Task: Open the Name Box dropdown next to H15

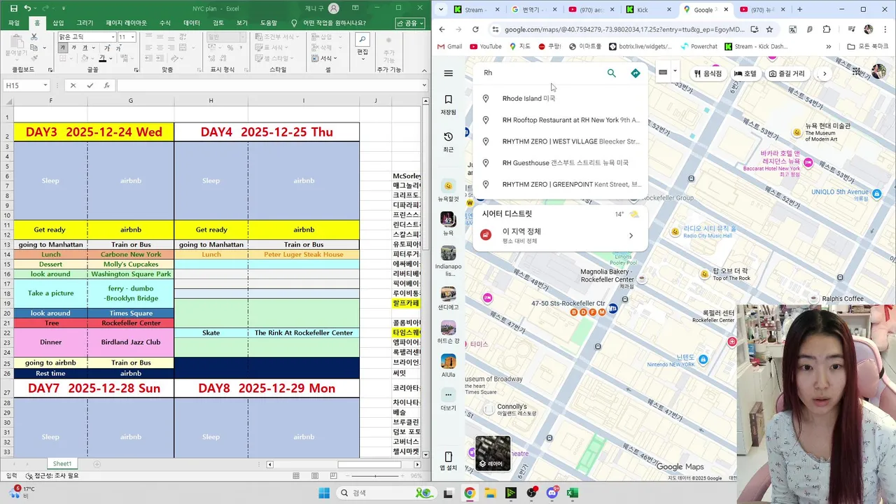Action: pyautogui.click(x=45, y=85)
